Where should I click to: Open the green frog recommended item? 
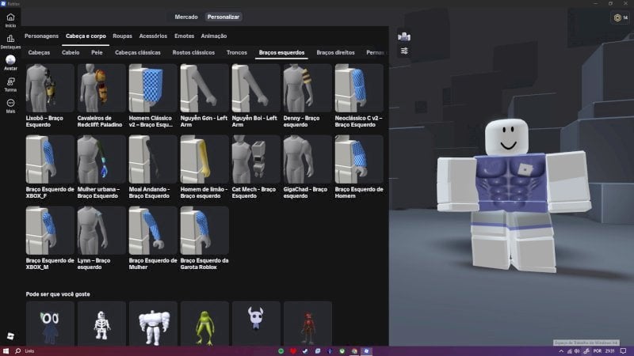[x=204, y=324]
